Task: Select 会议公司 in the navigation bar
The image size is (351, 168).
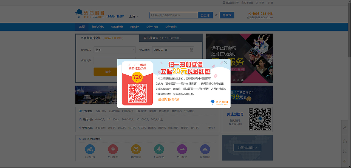Action: (x=152, y=27)
